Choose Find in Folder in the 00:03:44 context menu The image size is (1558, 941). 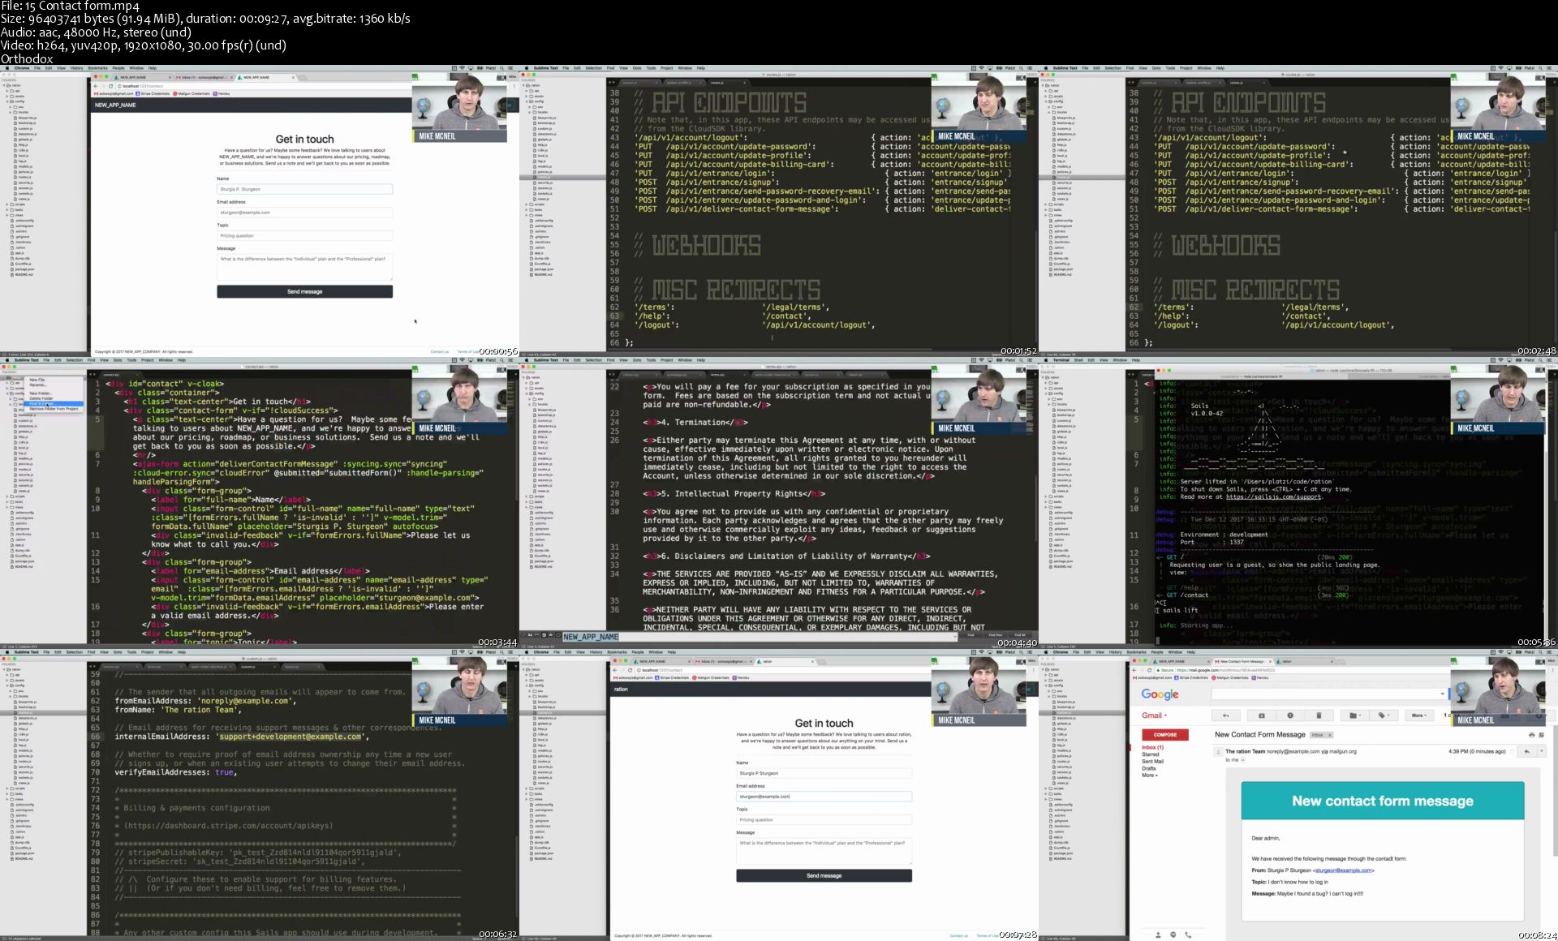pyautogui.click(x=54, y=404)
